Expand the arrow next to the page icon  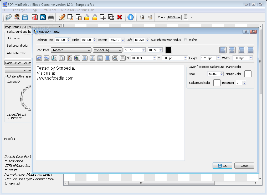tap(191, 17)
